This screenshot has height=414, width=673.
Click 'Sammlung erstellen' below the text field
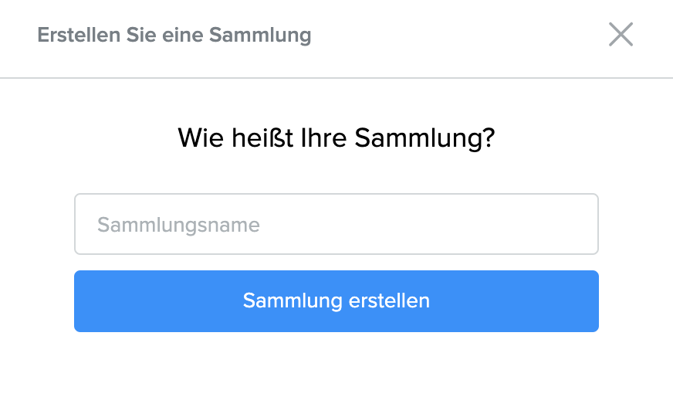336,300
